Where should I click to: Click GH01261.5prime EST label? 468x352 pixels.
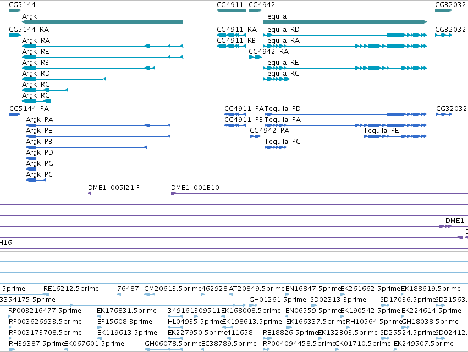pos(278,300)
